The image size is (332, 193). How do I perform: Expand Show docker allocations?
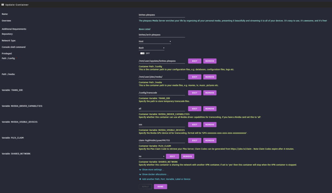pos(155,174)
